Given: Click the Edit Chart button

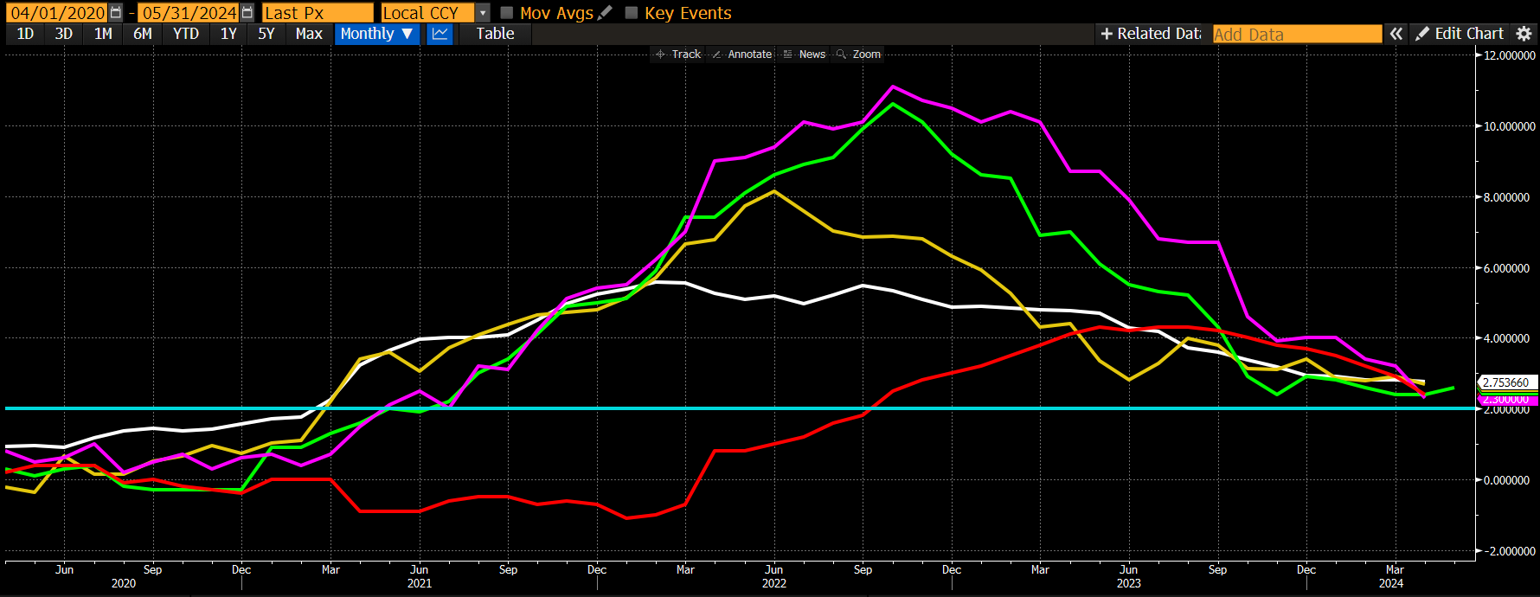Looking at the screenshot, I should 1460,34.
